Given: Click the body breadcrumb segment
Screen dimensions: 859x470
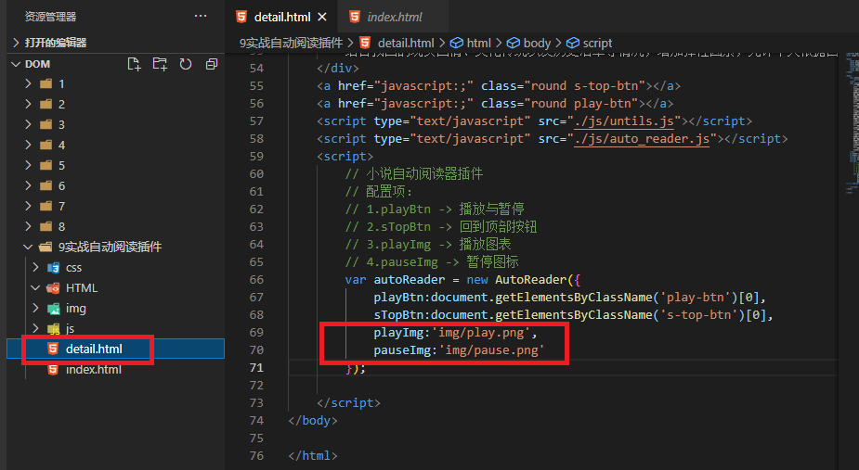Looking at the screenshot, I should tap(537, 44).
